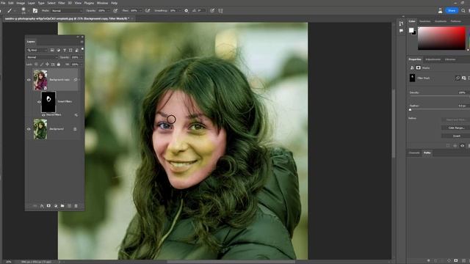Toggle layer filtering on/off switch

[82, 49]
